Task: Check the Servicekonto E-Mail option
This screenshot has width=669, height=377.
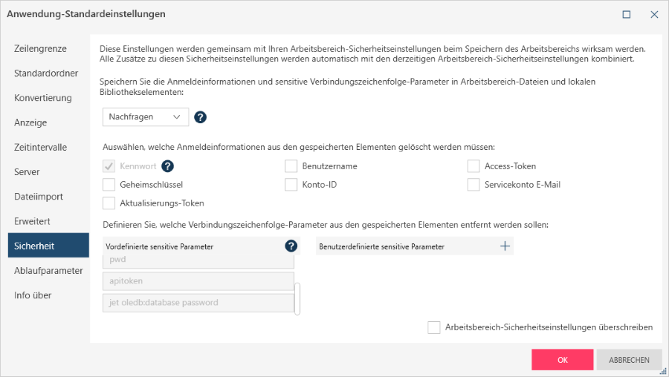Action: coord(474,185)
